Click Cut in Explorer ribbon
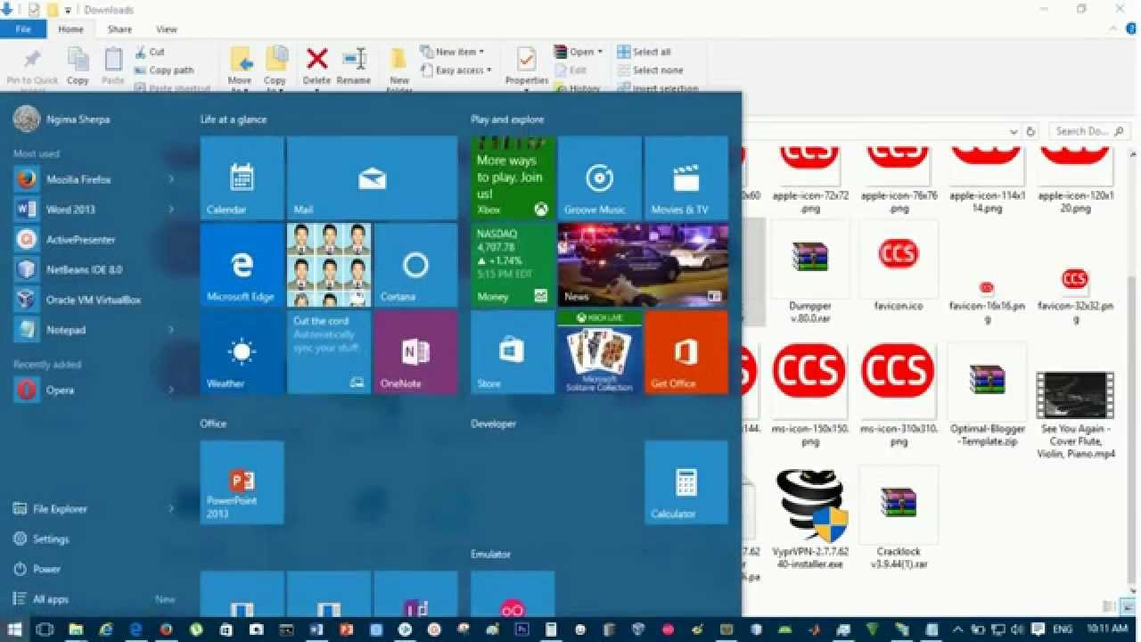The height and width of the screenshot is (642, 1141). (x=150, y=52)
